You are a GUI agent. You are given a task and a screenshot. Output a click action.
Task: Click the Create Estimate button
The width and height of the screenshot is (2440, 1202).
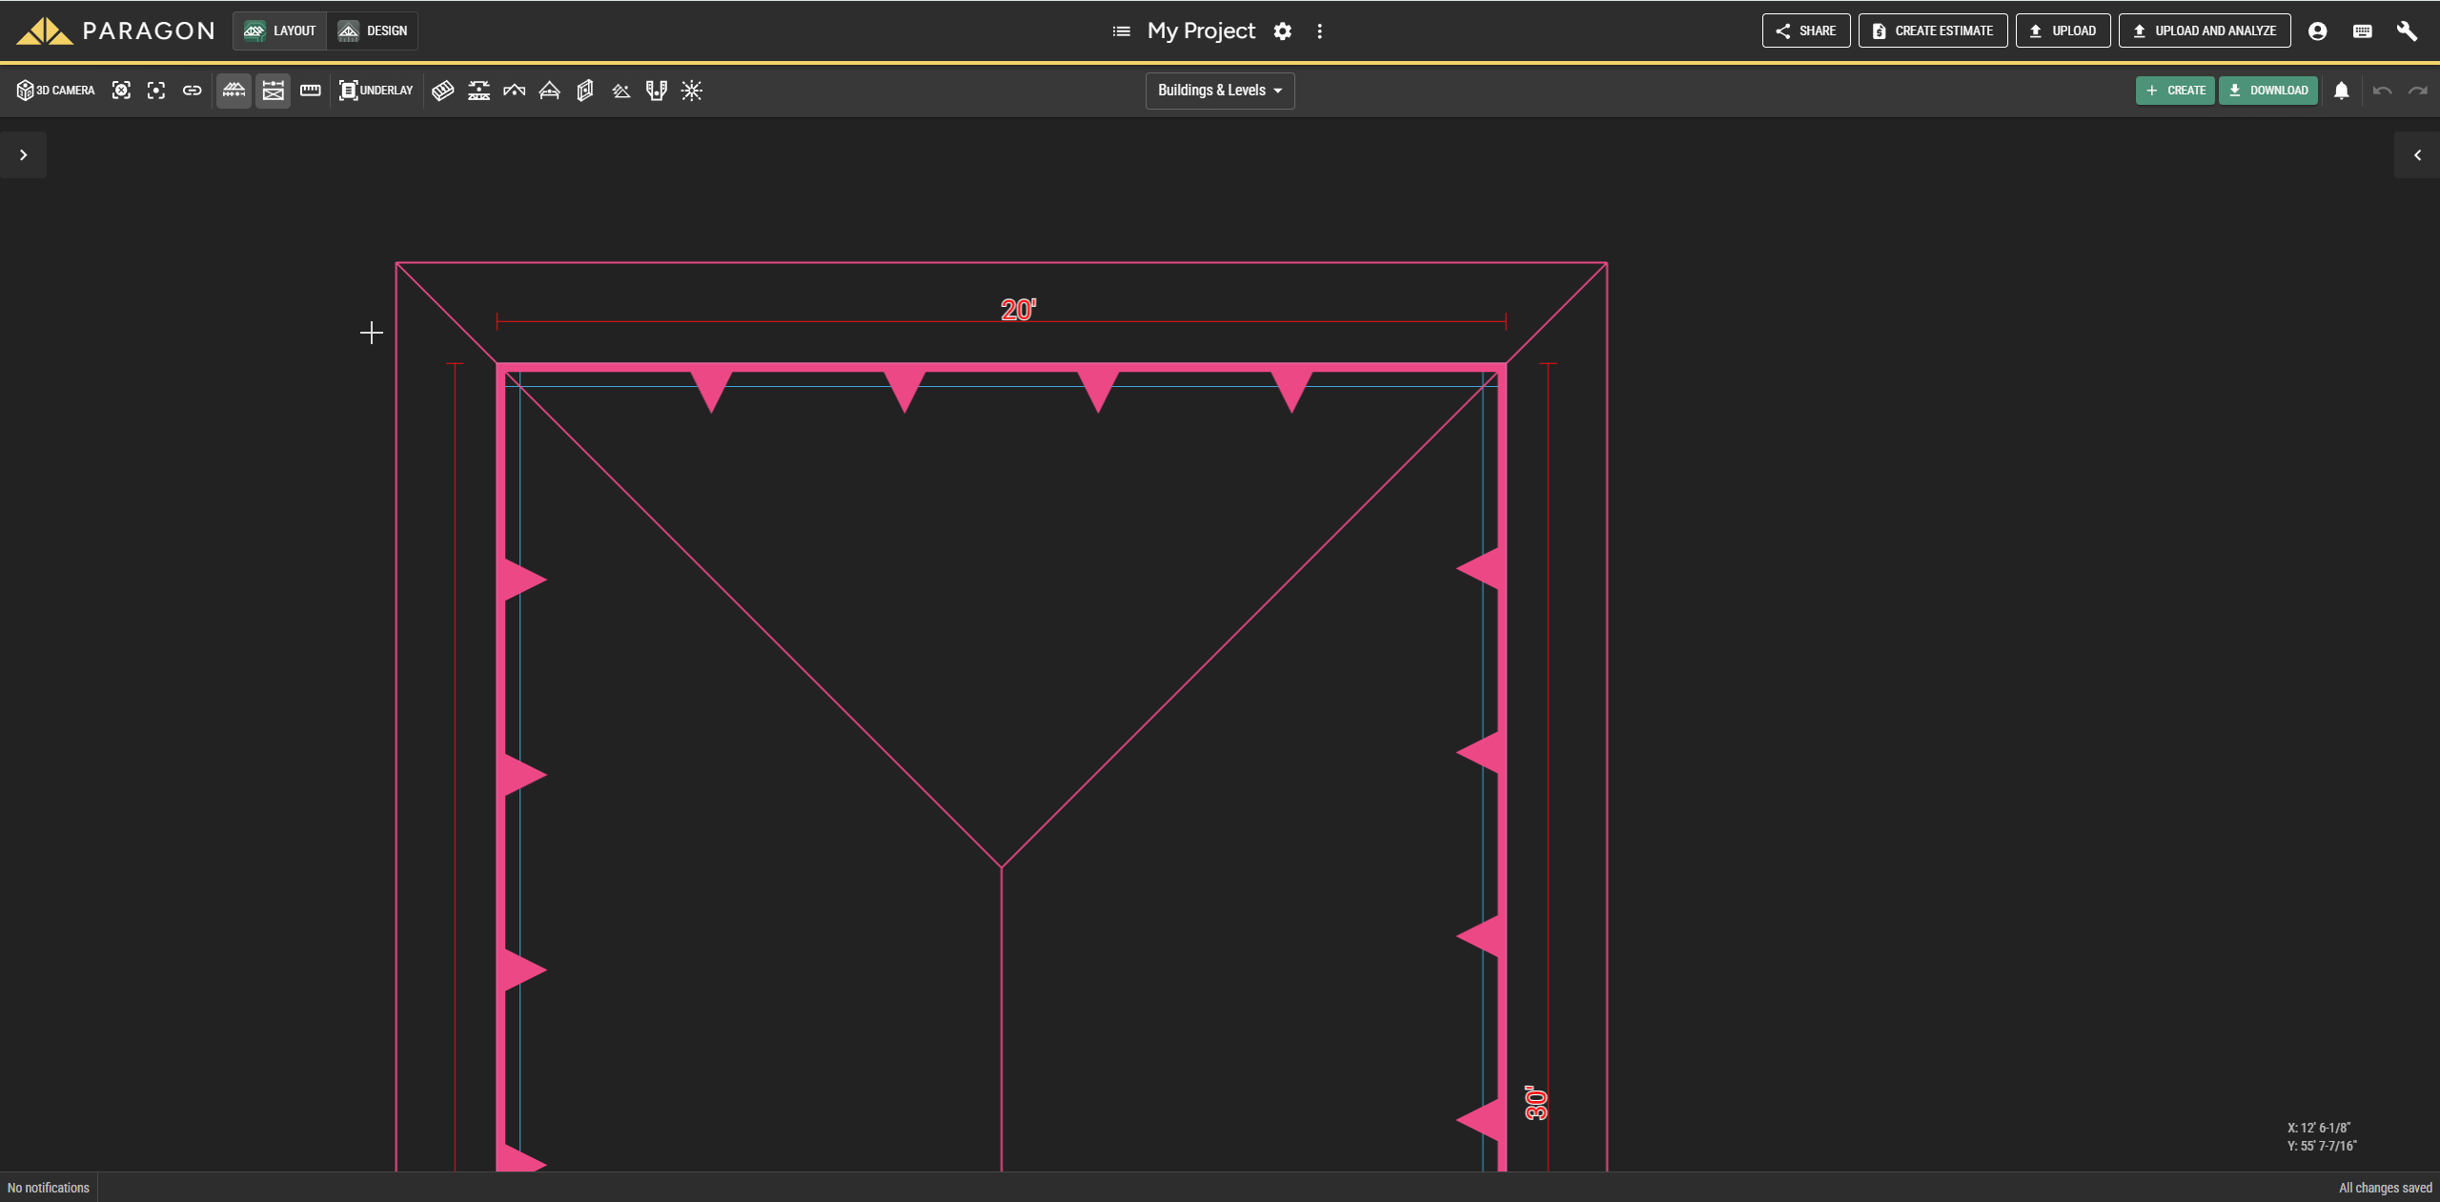[1932, 31]
